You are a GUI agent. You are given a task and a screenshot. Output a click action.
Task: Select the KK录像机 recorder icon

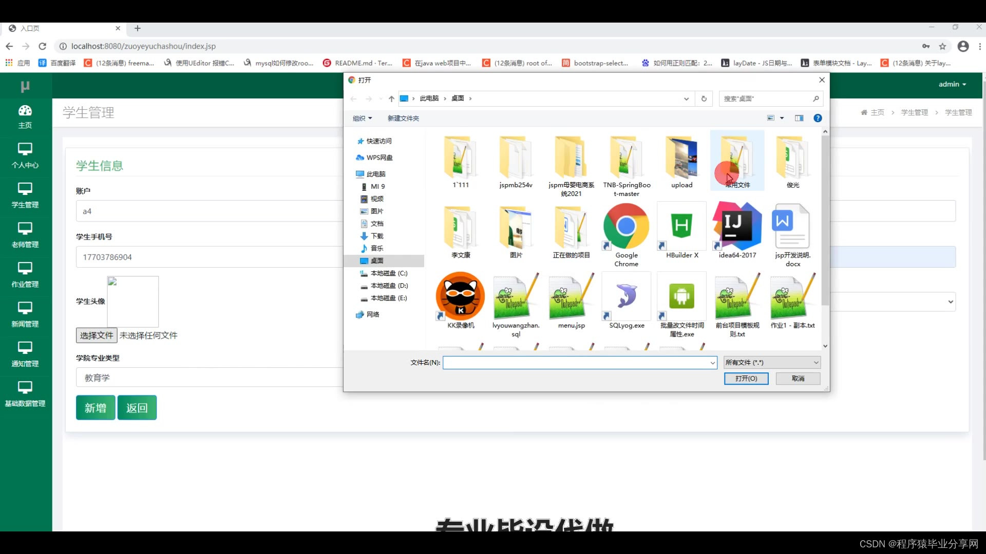(x=460, y=297)
